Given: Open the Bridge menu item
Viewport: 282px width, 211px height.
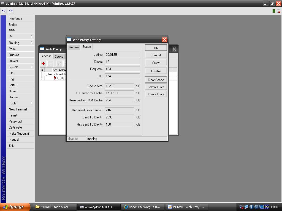Looking at the screenshot, I should [x=20, y=24].
